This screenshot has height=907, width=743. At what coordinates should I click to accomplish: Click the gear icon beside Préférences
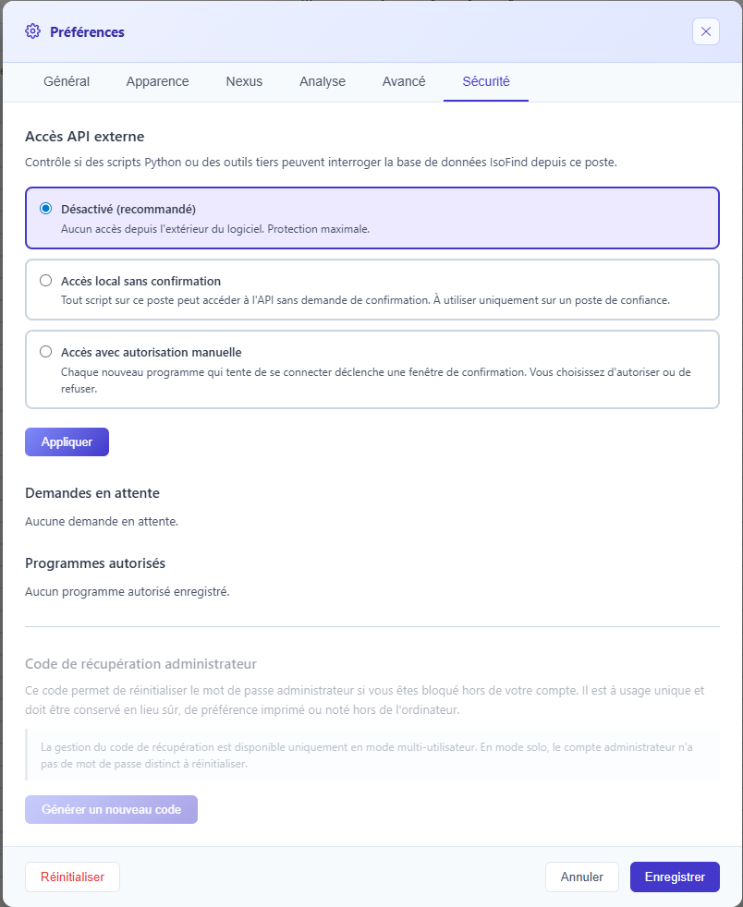33,31
